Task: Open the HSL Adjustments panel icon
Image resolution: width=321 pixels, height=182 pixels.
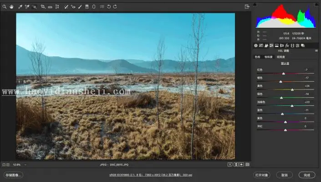Action: pyautogui.click(x=271, y=46)
